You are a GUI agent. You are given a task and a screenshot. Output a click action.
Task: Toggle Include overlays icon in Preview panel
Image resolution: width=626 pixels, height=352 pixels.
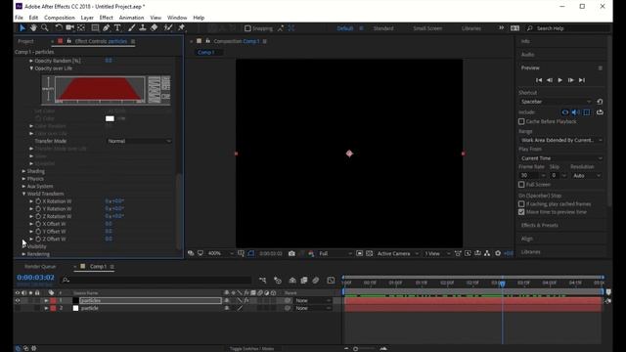coord(587,112)
